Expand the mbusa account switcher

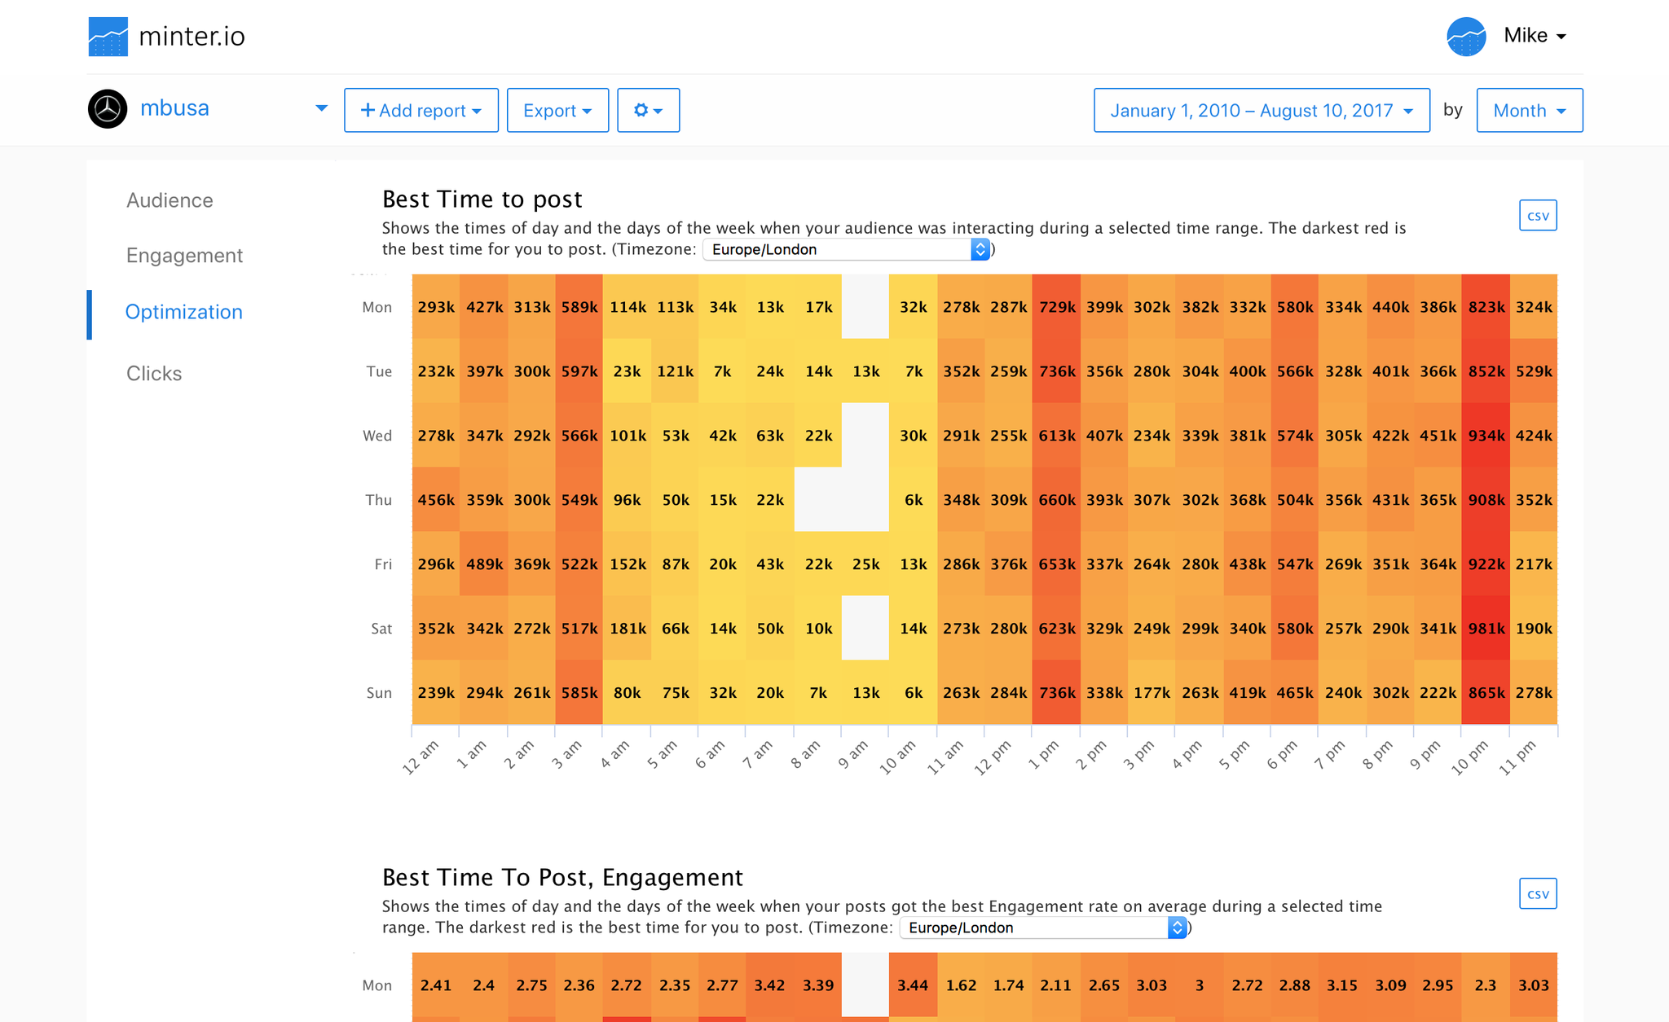click(x=320, y=107)
